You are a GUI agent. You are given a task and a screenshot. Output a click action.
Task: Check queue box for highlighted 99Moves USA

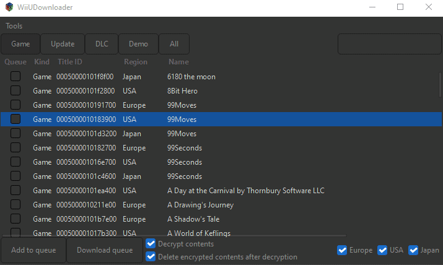[15, 119]
